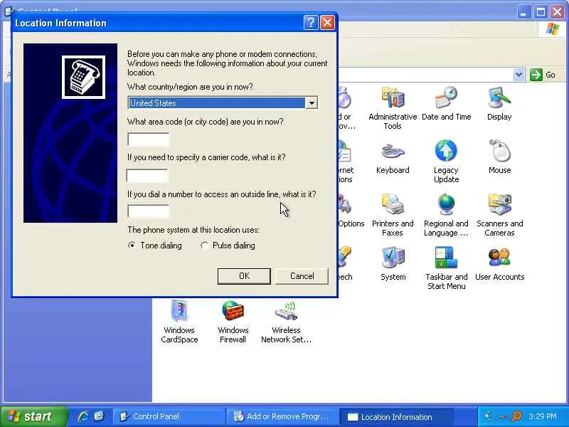Open the Start menu
Viewport: 569px width, 427px height.
click(34, 416)
